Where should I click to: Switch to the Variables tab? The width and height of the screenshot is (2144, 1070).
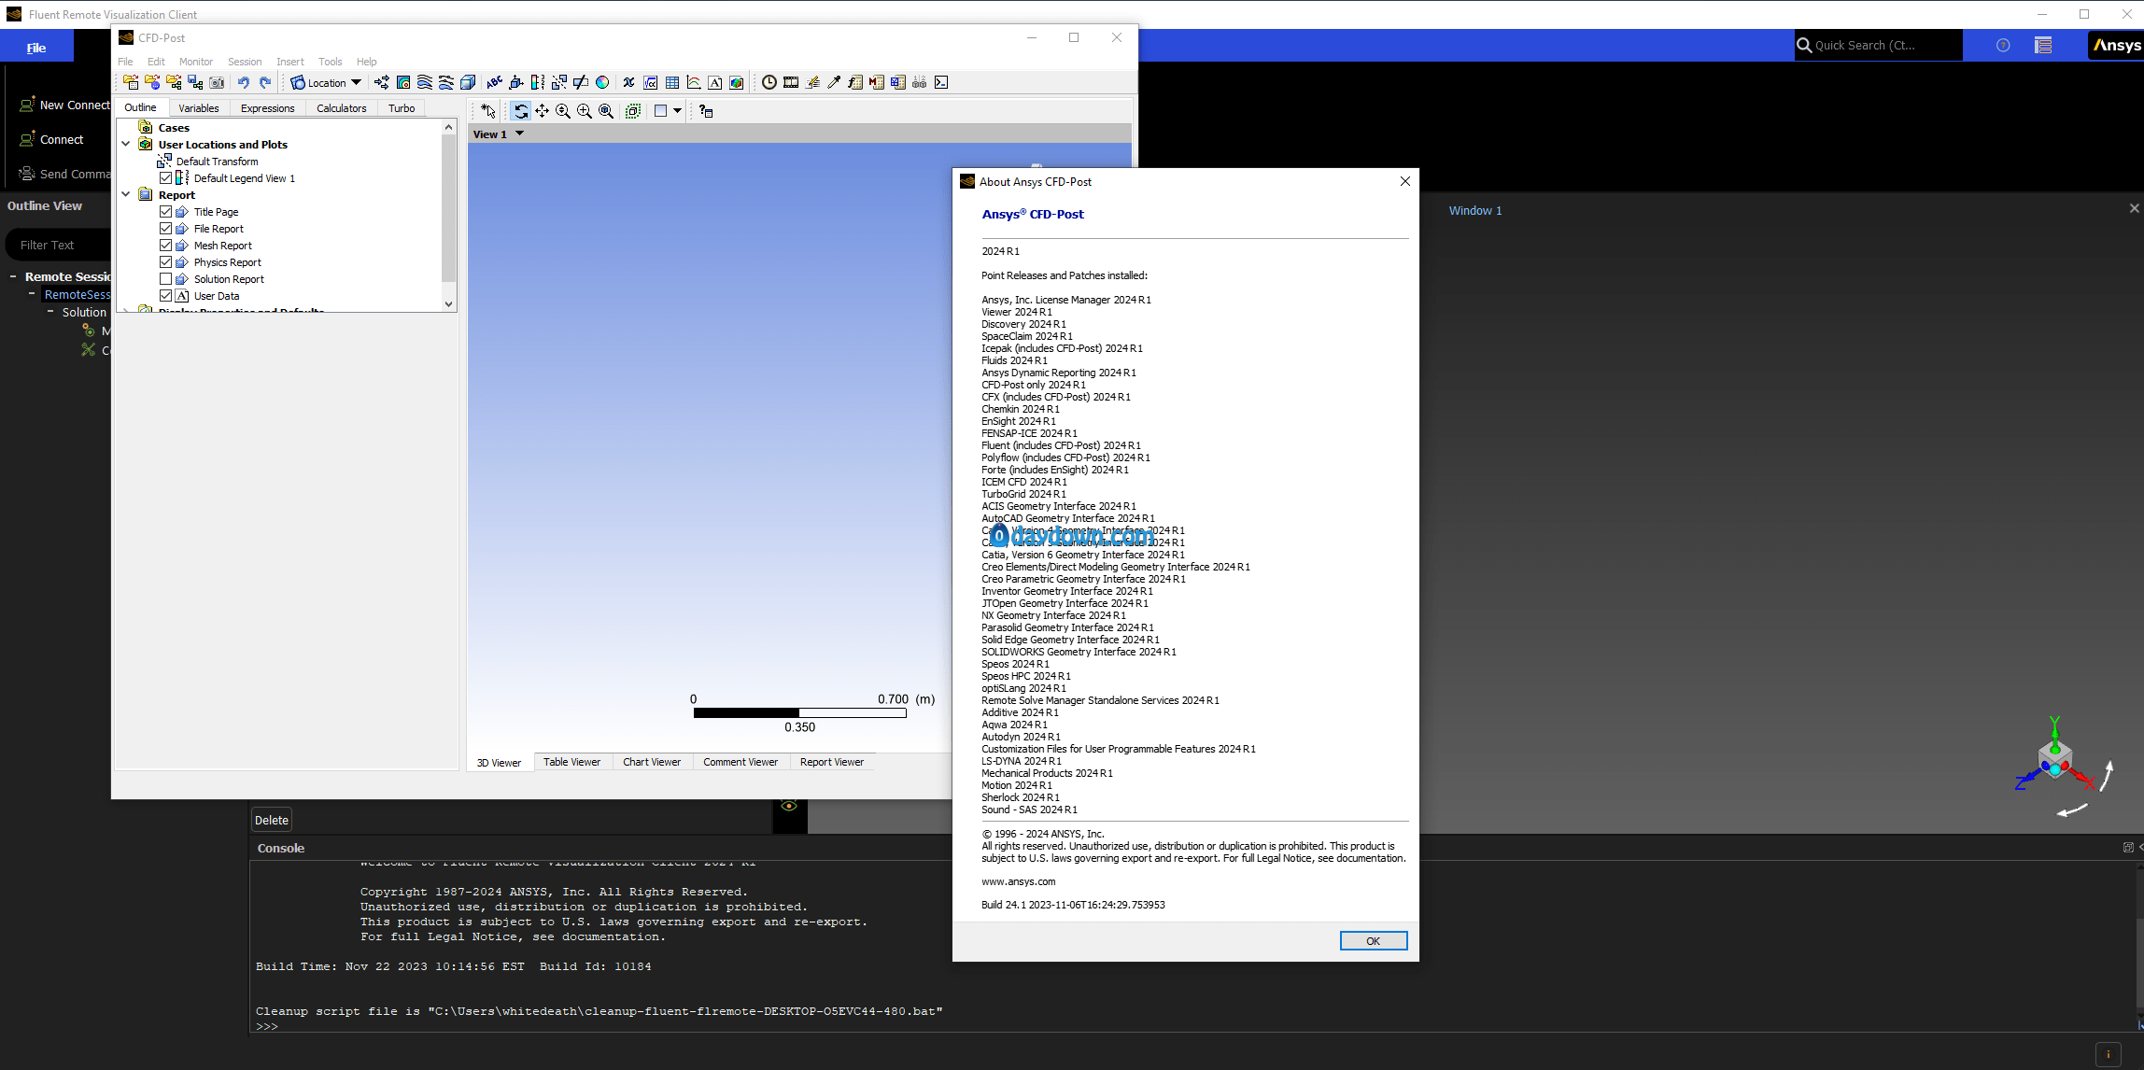[198, 108]
